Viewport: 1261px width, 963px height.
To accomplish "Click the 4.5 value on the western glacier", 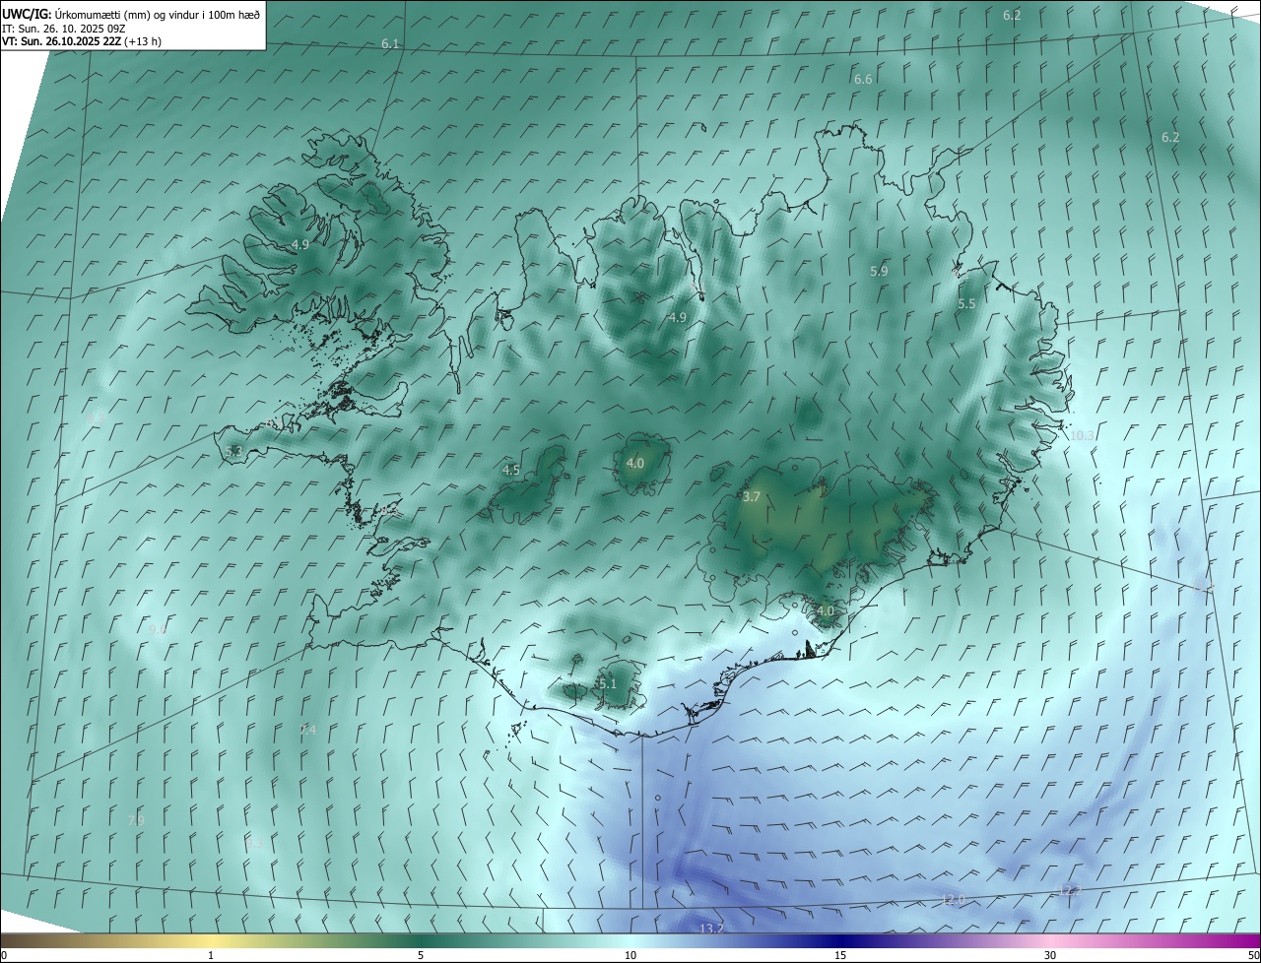I will 511,471.
